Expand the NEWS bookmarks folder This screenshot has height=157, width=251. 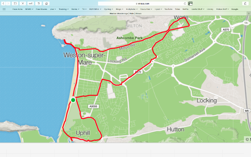pos(29,9)
